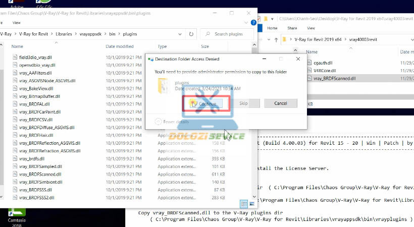Go up one folder in vray40003revit window
Screen dimensions: 414x227
tap(276, 39)
